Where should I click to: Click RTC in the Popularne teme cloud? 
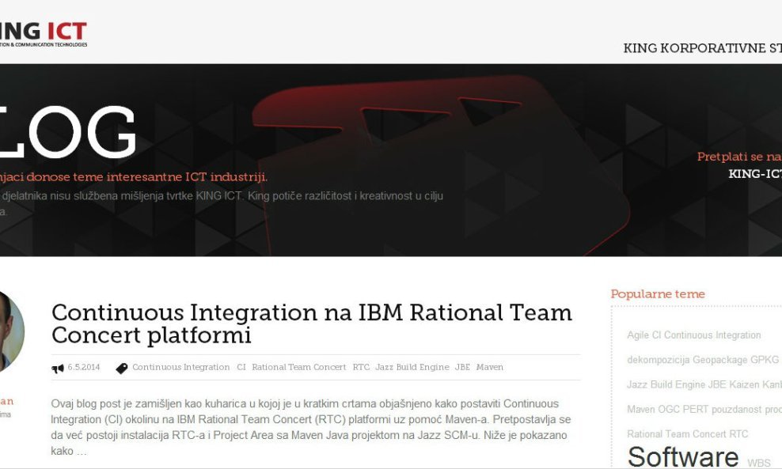click(x=738, y=434)
